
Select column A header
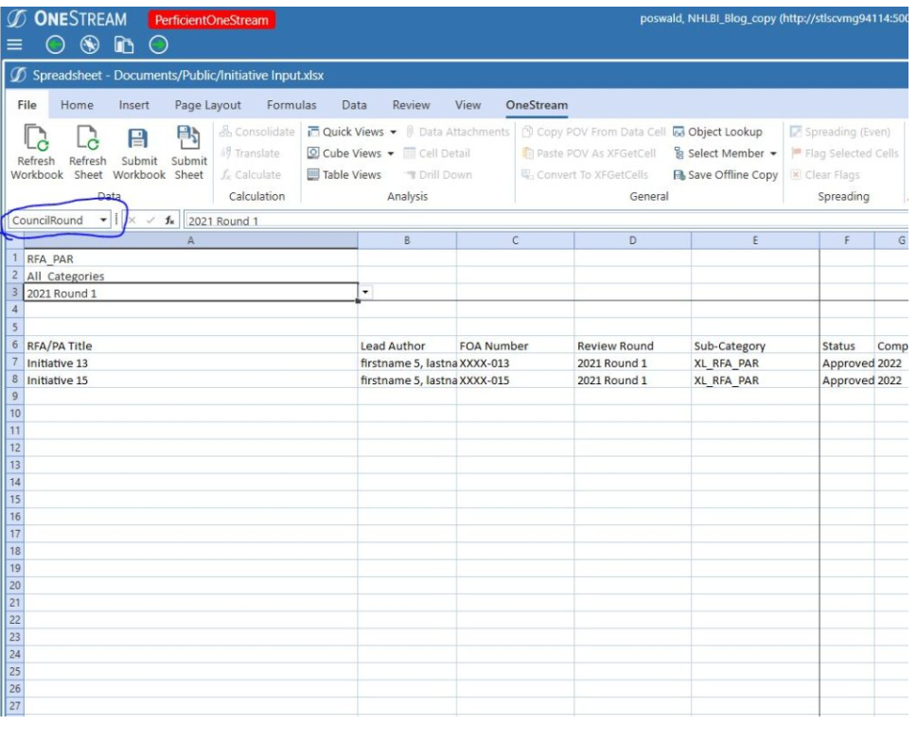(x=190, y=240)
